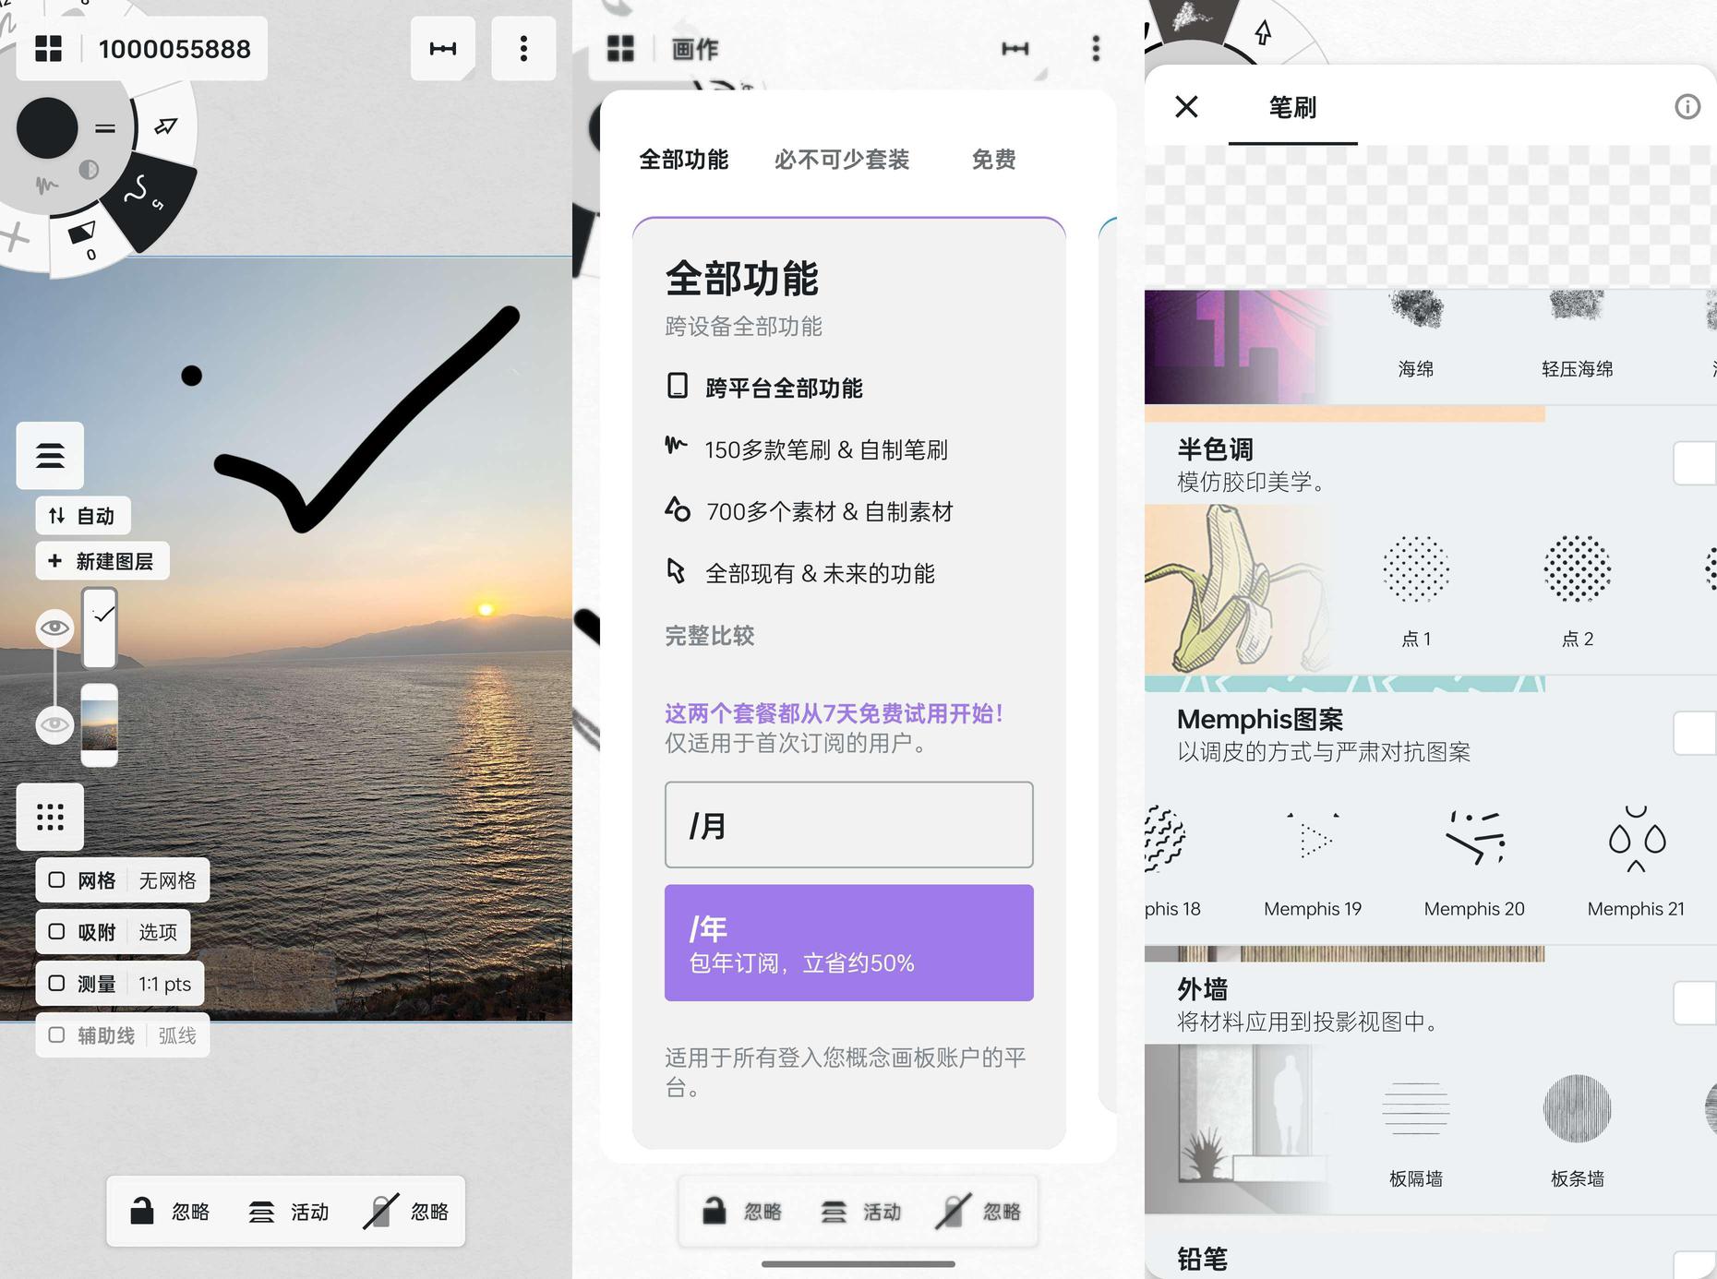This screenshot has height=1279, width=1717.
Task: Toggle visibility eye of the photo layer
Action: tap(54, 724)
